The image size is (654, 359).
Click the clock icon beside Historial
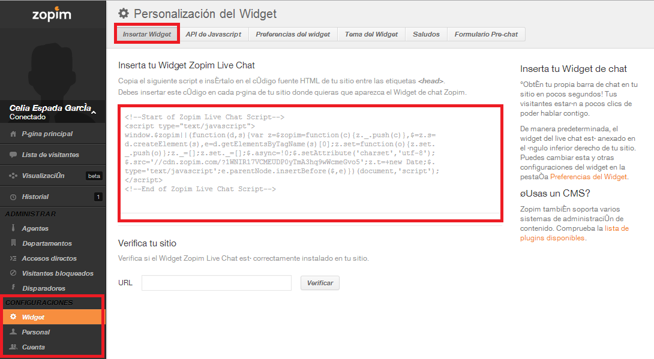click(13, 197)
